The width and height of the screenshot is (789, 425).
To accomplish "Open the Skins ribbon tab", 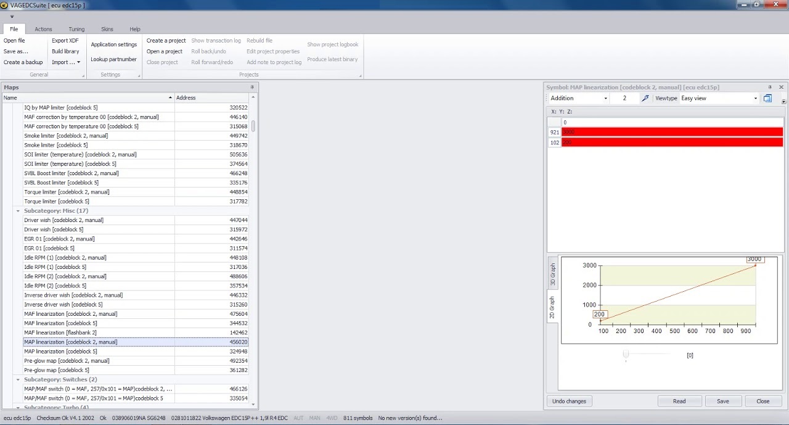I will pos(107,29).
